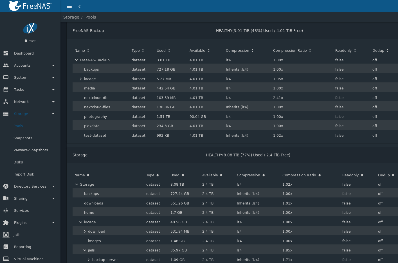398x263 pixels.
Task: Expand the download dataset row
Action: pos(85,231)
